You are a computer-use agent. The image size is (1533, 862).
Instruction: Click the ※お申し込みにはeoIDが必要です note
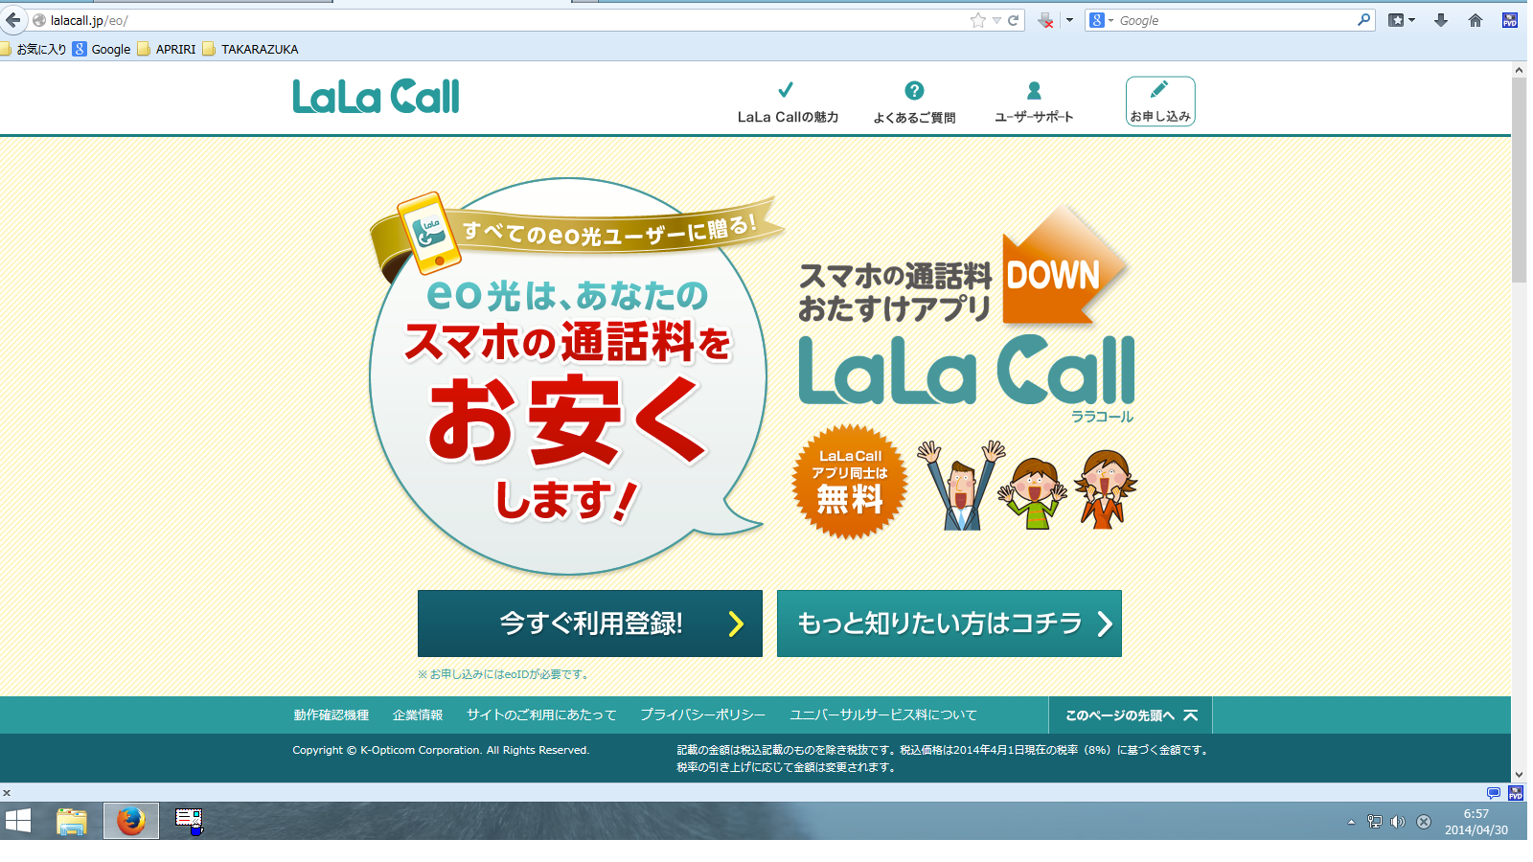[504, 674]
